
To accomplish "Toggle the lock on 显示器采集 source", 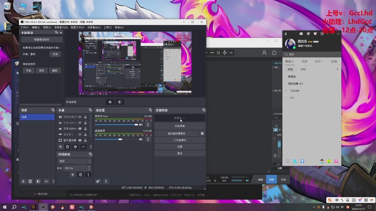I will tap(86, 140).
